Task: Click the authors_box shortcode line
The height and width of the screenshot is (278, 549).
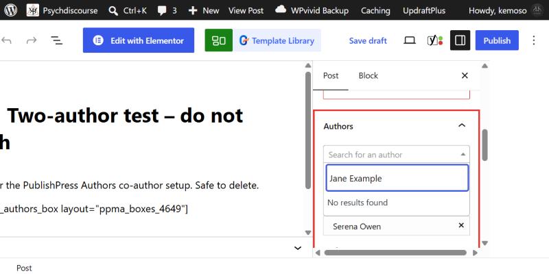Action: 94,209
